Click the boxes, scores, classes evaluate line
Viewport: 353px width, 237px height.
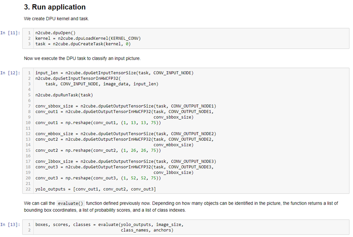pos(109,224)
